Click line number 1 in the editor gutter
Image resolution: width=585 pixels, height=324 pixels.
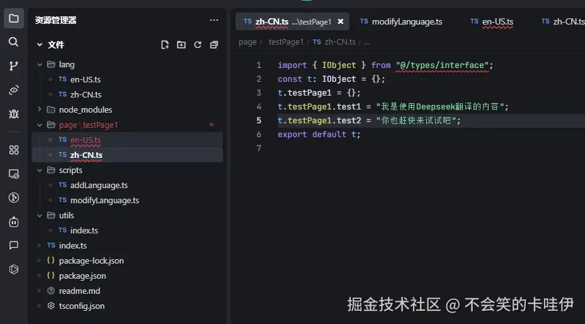(x=259, y=65)
